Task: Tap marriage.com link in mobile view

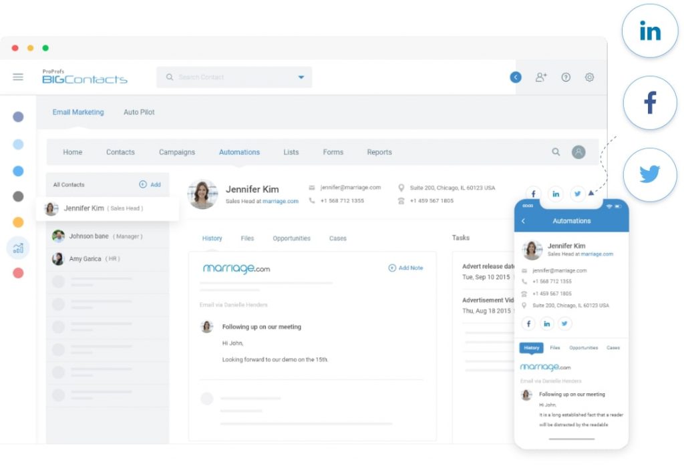Action: tap(596, 254)
